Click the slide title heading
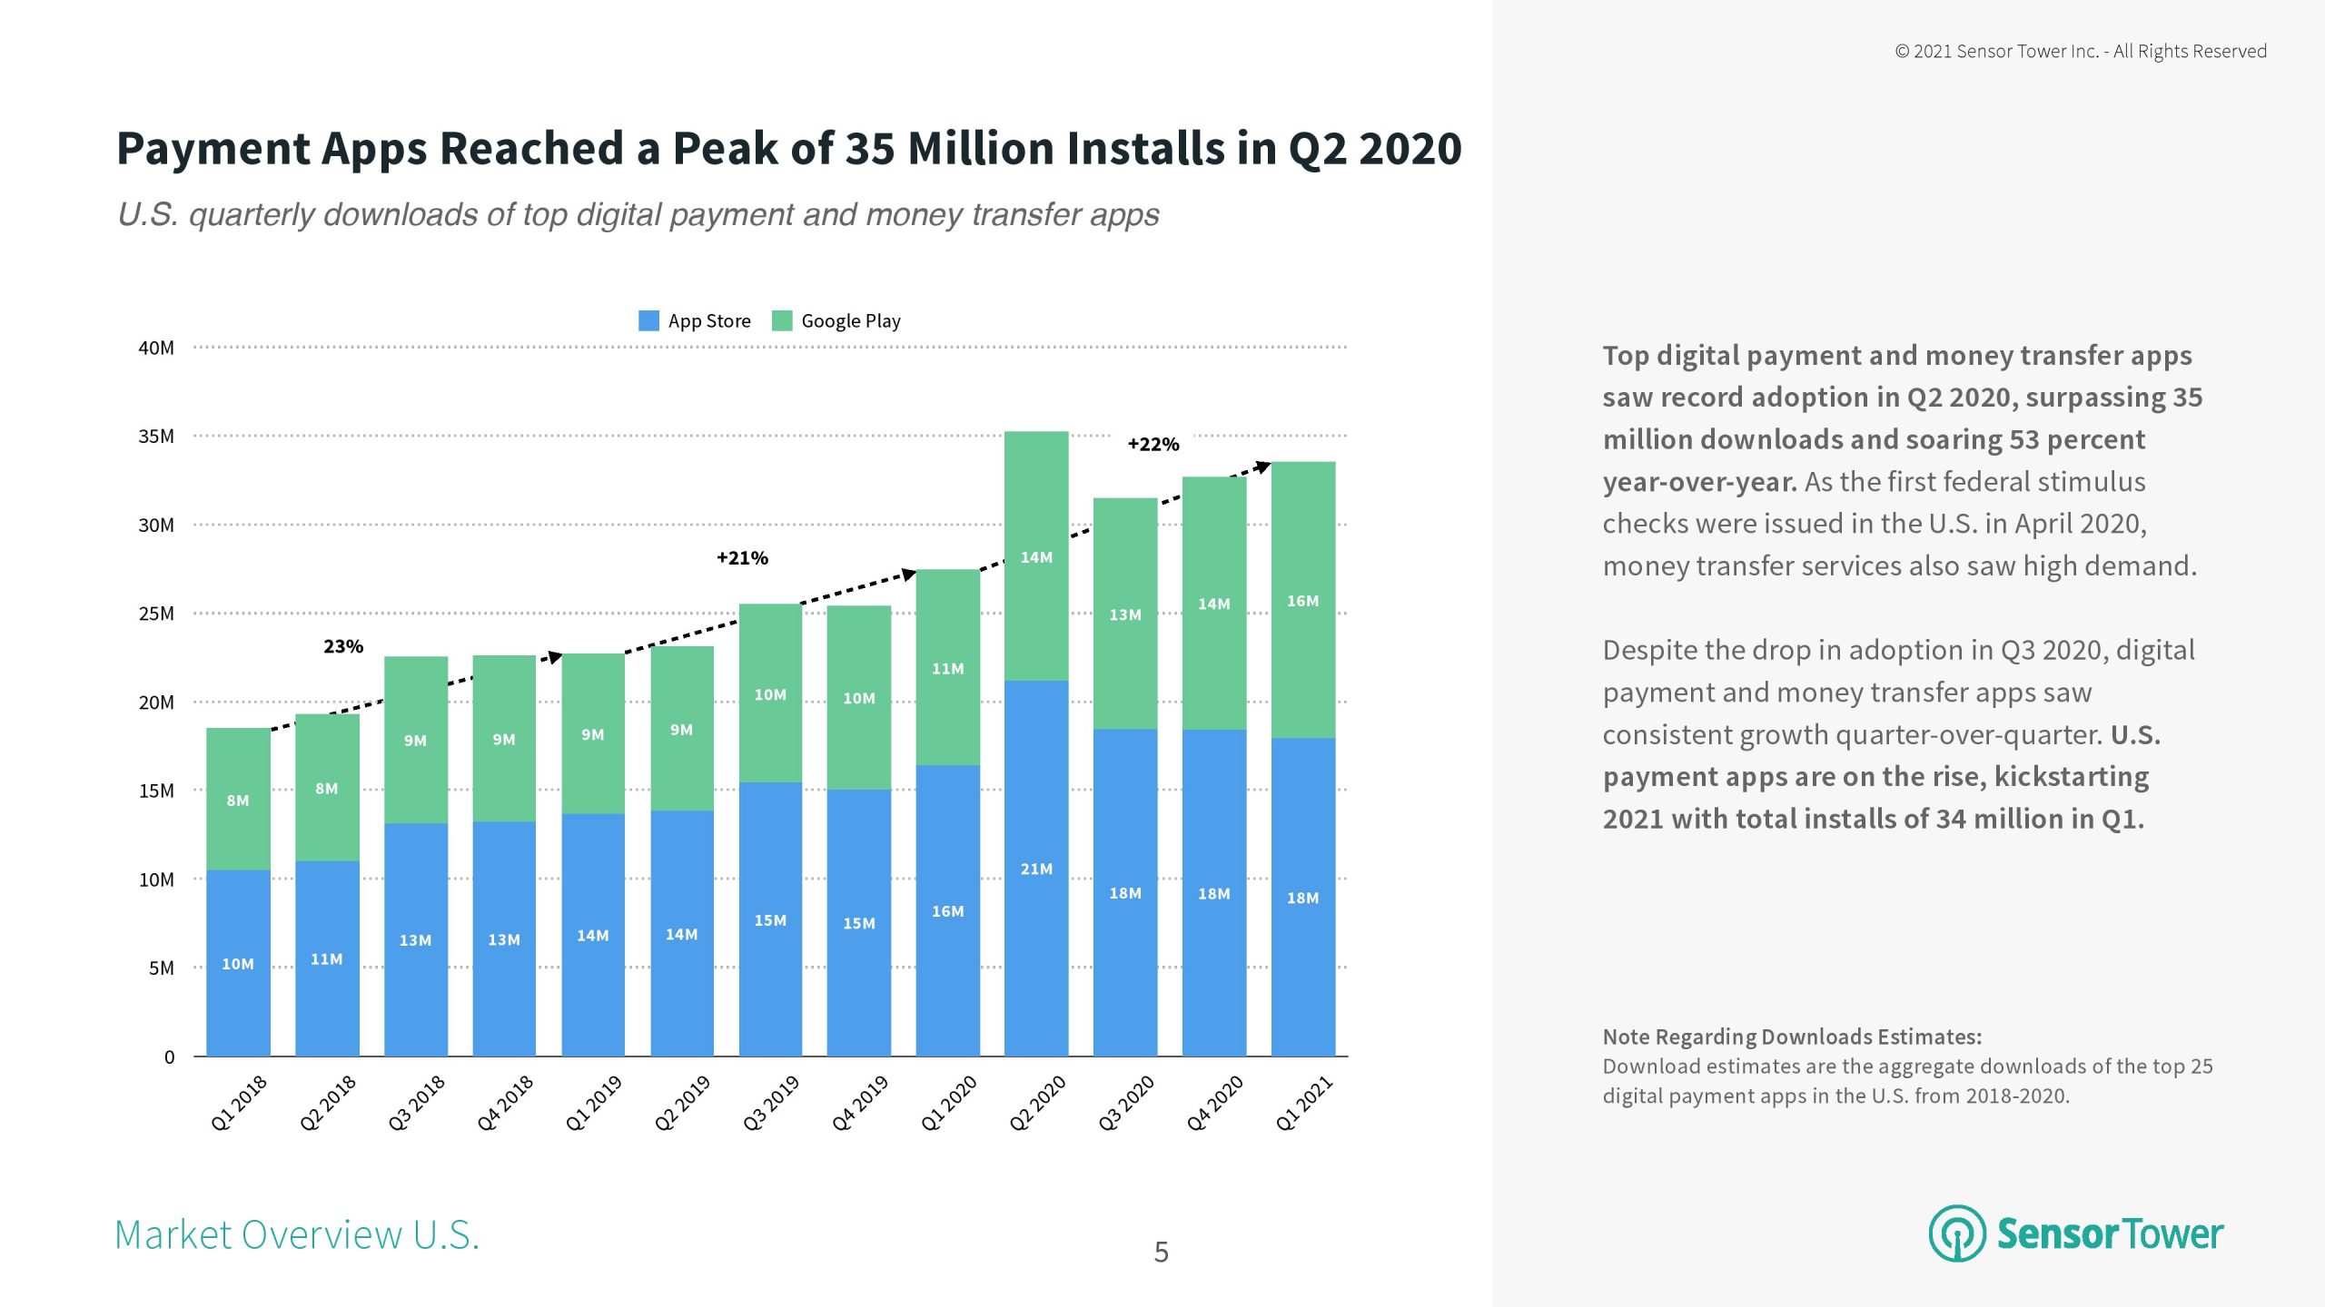The width and height of the screenshot is (2325, 1307). 788,148
